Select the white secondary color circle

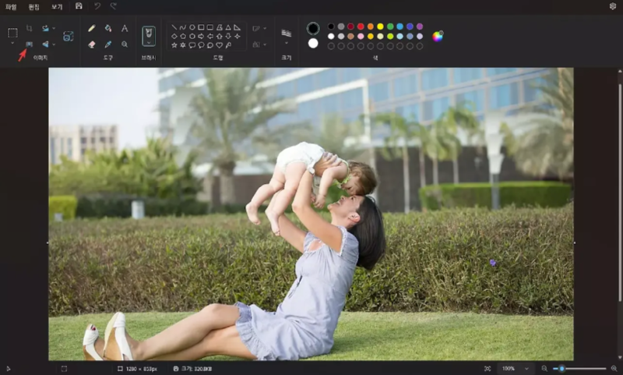click(x=313, y=44)
